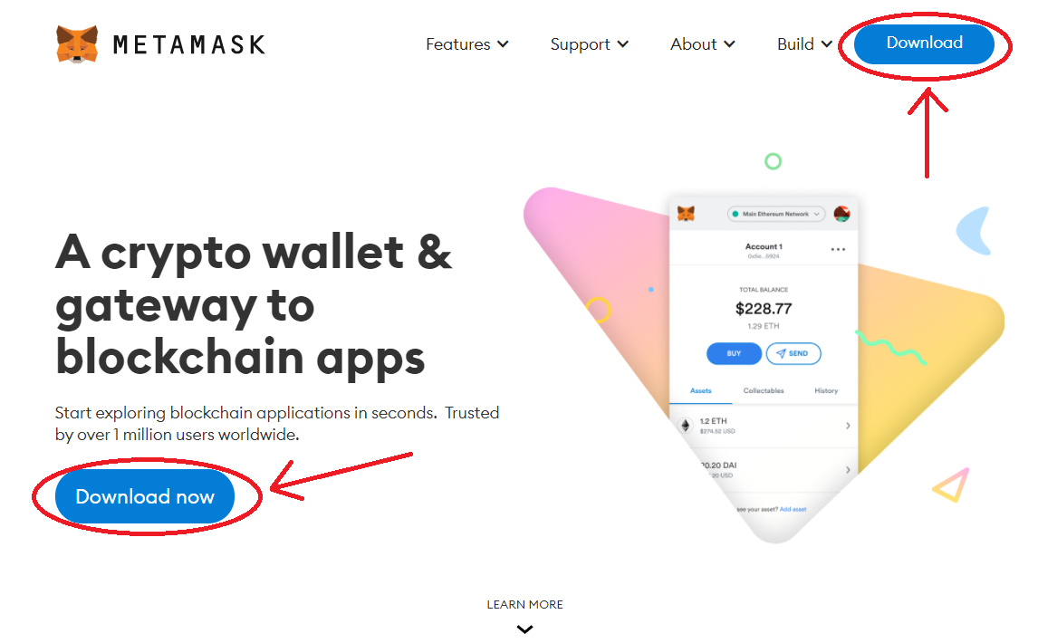Open the Main Ethereum Network selector

776,214
